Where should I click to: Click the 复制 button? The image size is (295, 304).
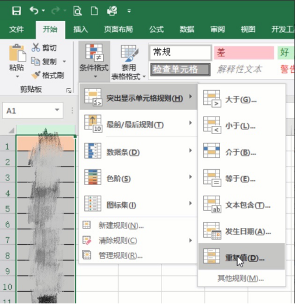[44, 62]
